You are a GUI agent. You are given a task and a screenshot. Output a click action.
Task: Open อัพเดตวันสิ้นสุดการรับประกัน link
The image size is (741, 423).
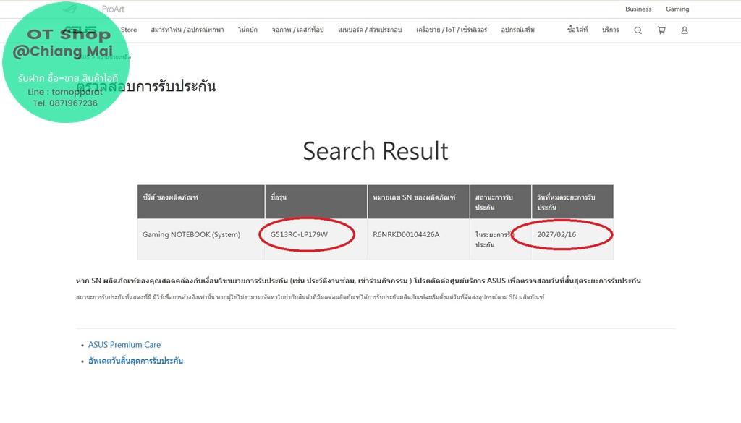coord(135,361)
